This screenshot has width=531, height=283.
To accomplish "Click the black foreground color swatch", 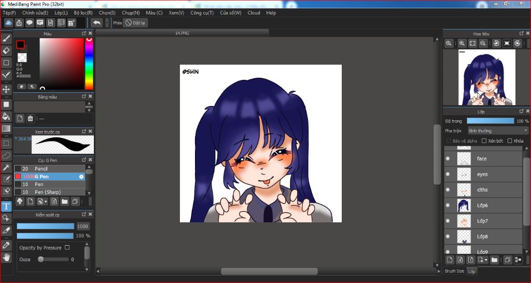I will [x=20, y=45].
